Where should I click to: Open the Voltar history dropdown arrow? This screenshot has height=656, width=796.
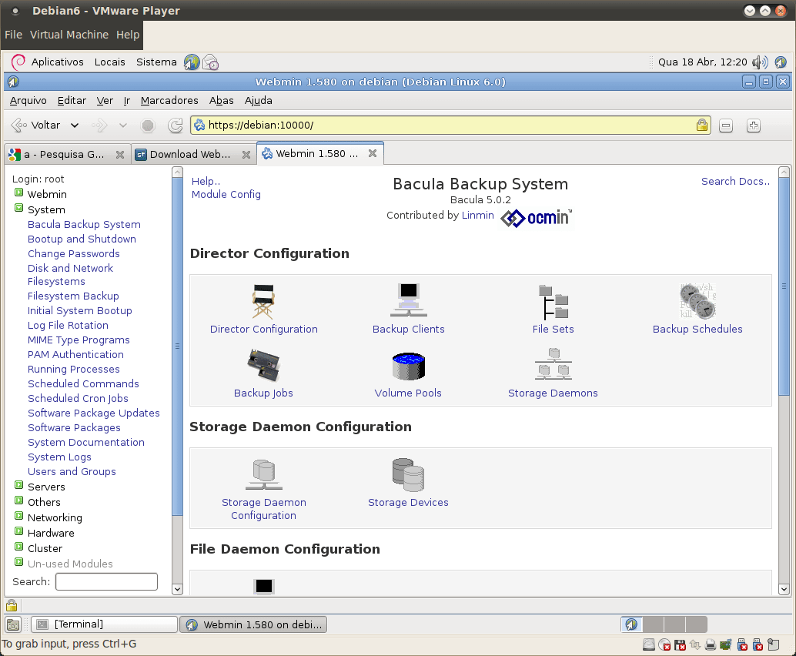(75, 126)
